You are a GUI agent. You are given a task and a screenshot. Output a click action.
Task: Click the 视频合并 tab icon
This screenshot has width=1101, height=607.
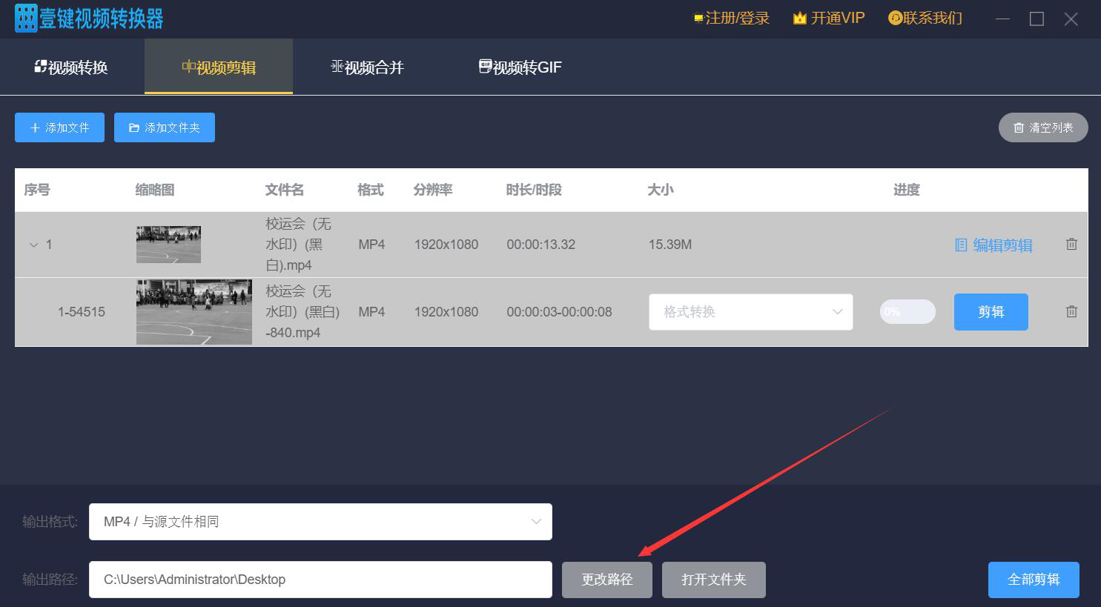[x=337, y=66]
